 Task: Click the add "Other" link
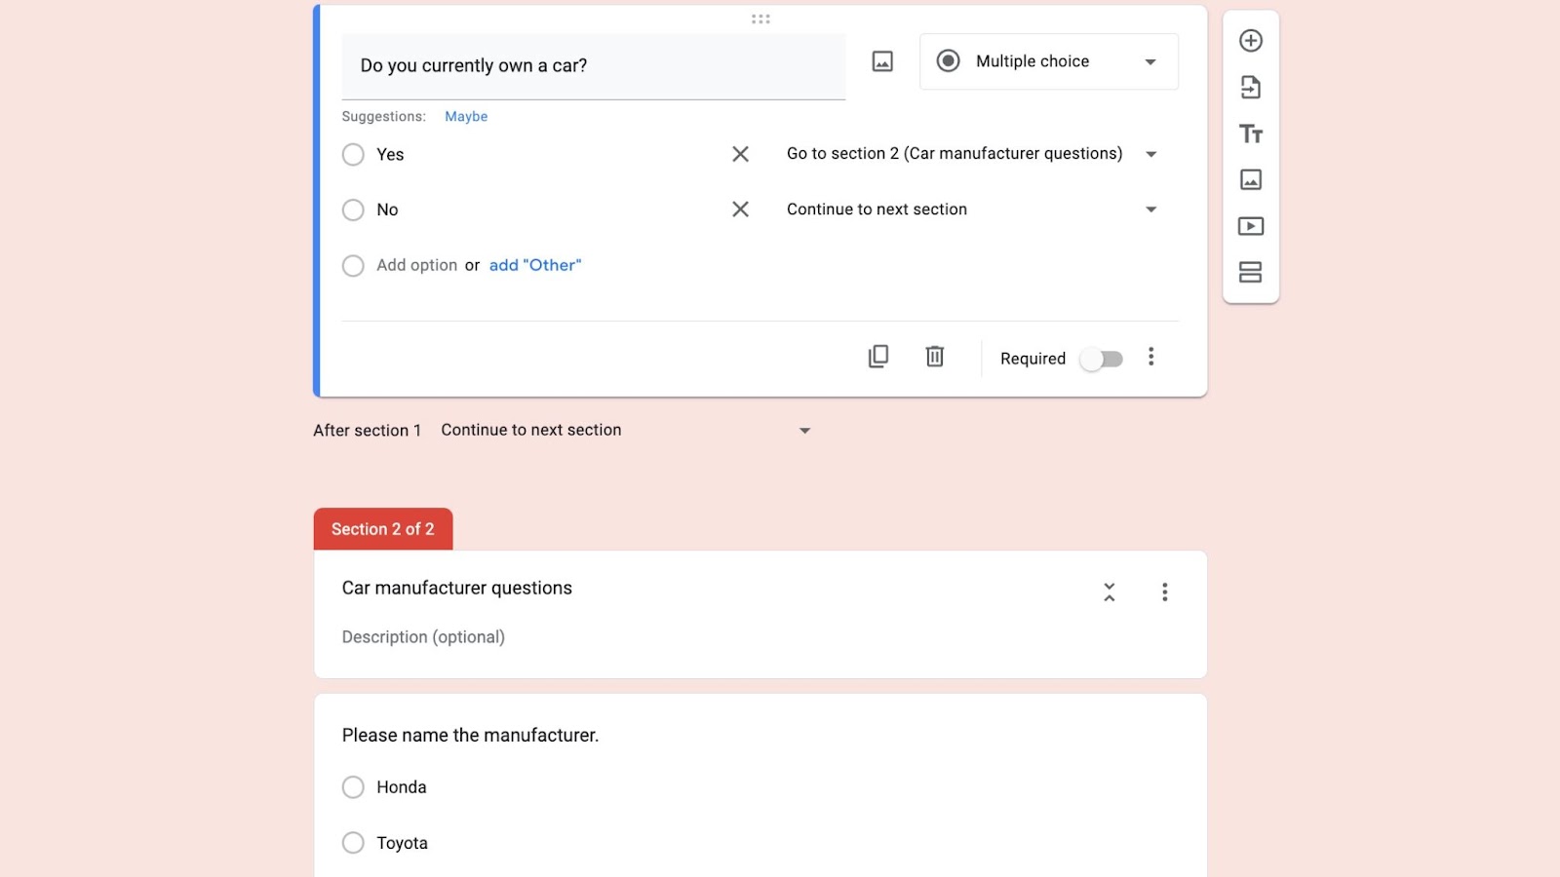(x=535, y=265)
